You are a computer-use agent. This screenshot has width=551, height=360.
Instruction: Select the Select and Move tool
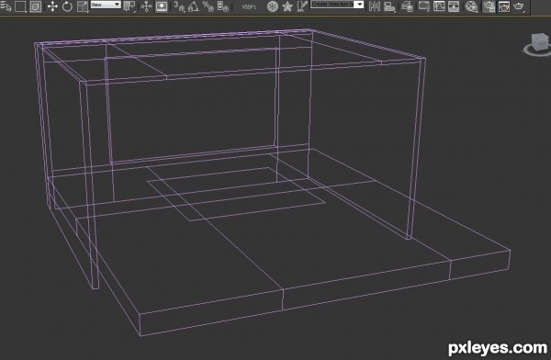[52, 6]
